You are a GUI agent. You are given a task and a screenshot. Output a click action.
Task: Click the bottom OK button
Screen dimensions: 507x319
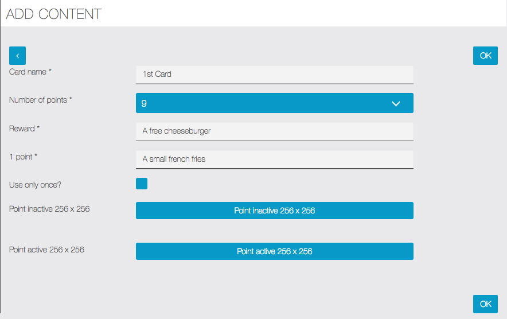[x=485, y=304]
